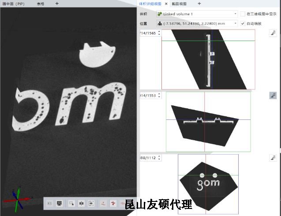Image resolution: width=281 pixels, height=216 pixels.
Task: Click the slice 714/1565 stepper field
Action: point(150,33)
